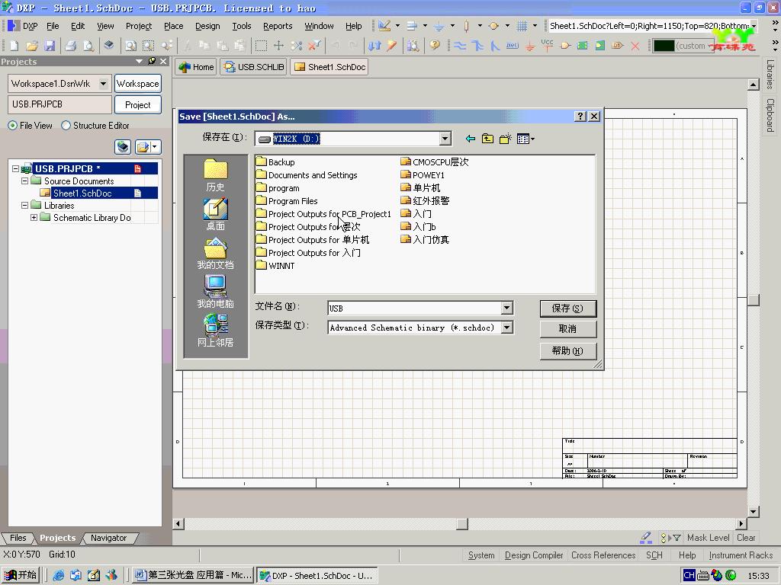Collapse the Libraries tree node

coord(24,205)
